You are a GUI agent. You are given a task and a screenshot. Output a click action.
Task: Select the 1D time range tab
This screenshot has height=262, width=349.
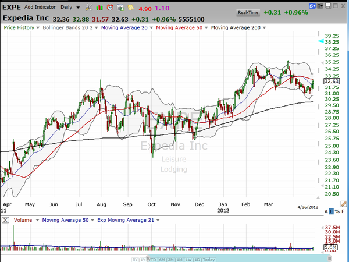coord(197,260)
